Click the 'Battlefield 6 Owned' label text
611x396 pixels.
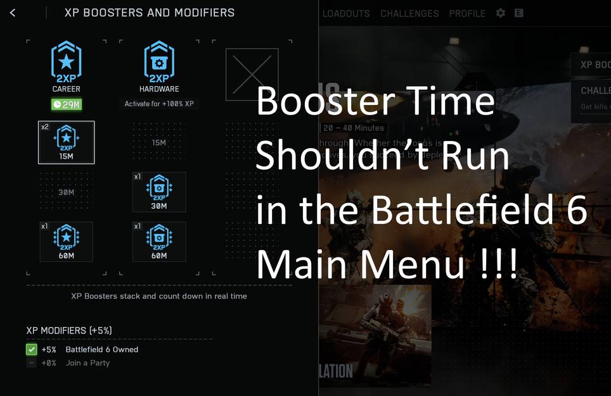pyautogui.click(x=101, y=349)
